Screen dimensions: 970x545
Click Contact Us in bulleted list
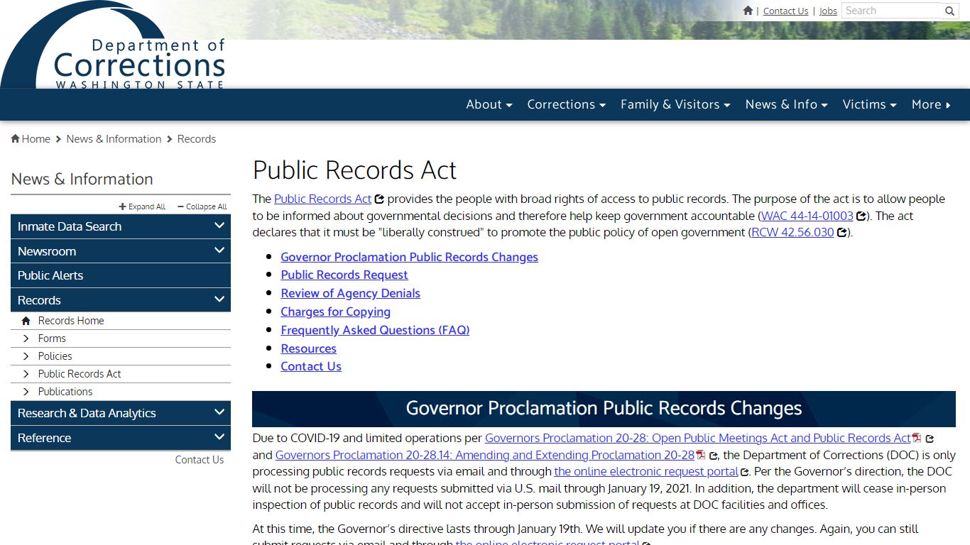[x=311, y=366]
